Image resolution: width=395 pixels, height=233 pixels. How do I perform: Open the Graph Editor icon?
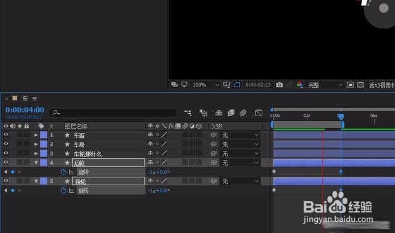tap(259, 112)
